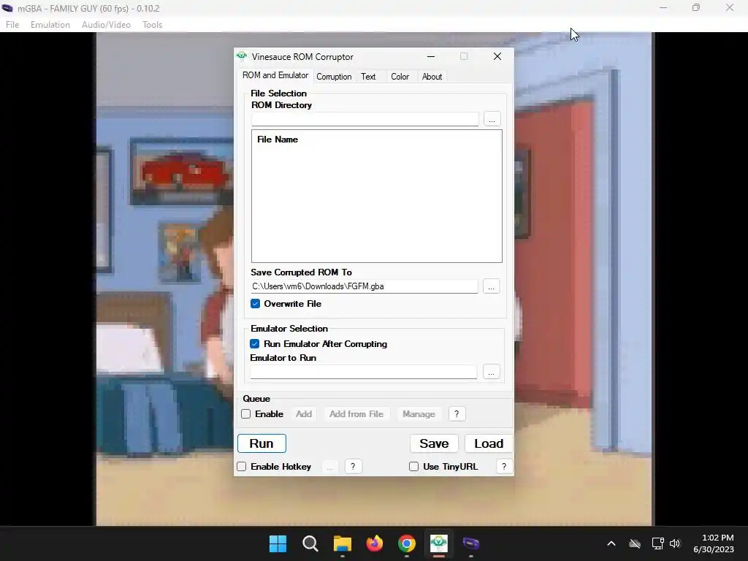Image resolution: width=748 pixels, height=561 pixels.
Task: Show hidden system tray icons
Action: pyautogui.click(x=611, y=543)
